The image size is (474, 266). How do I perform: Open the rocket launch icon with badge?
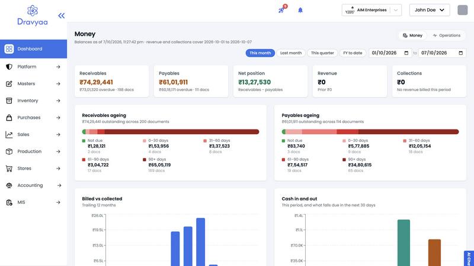[281, 10]
